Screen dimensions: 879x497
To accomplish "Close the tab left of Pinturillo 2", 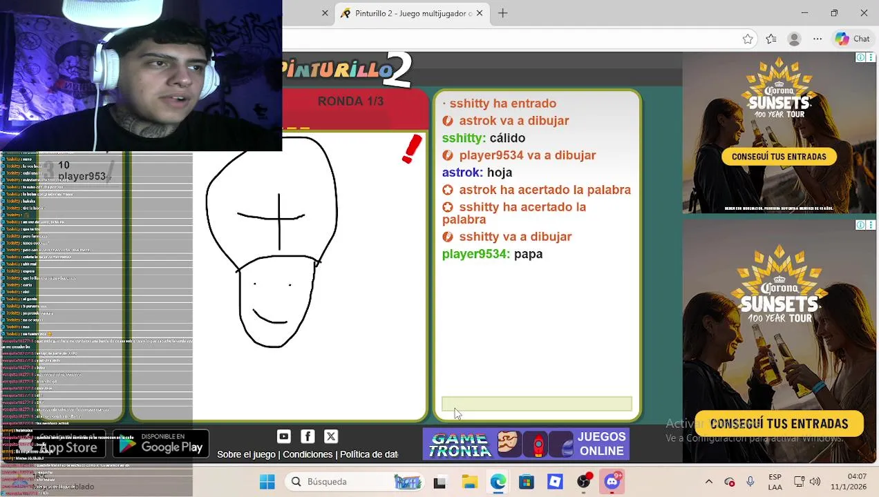I will pos(325,13).
